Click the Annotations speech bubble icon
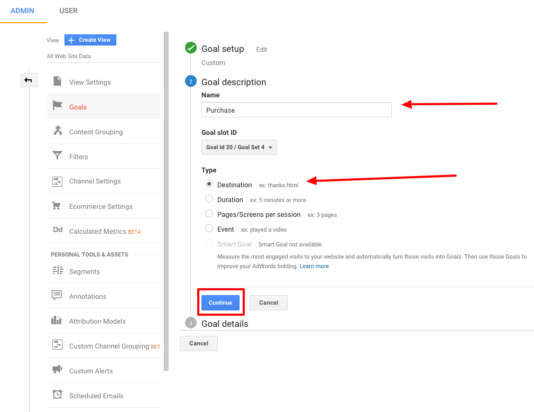Image resolution: width=534 pixels, height=412 pixels. click(57, 295)
